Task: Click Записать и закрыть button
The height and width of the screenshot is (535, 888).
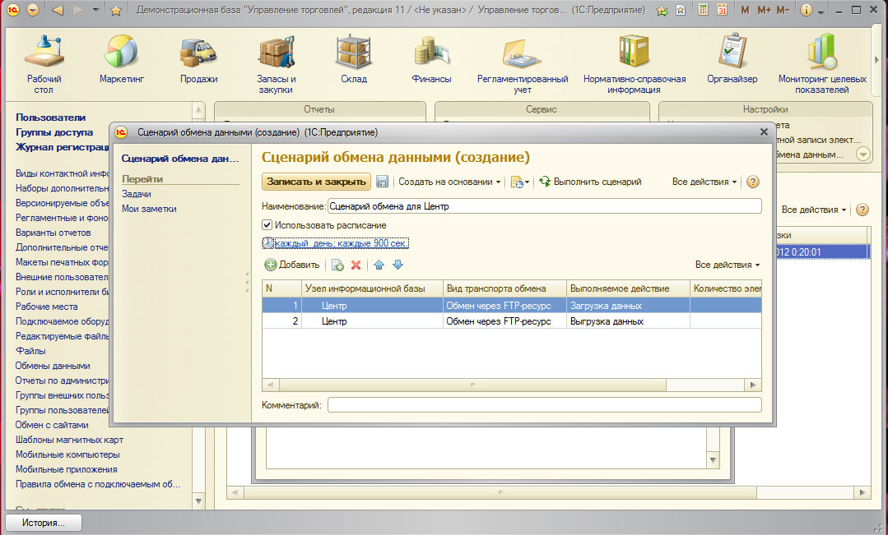Action: point(316,182)
